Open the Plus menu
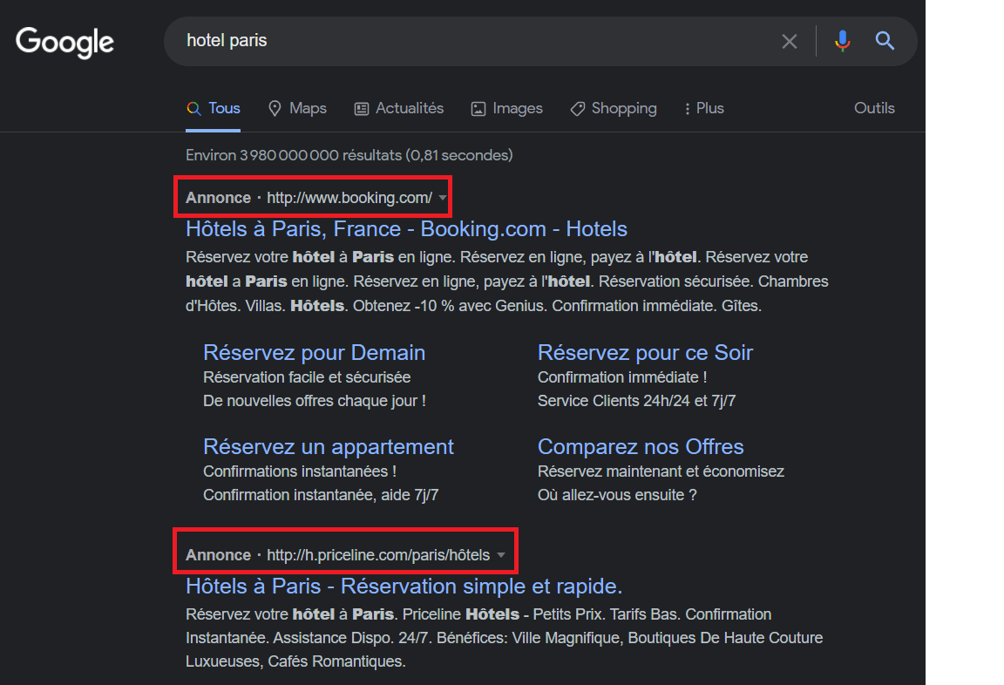1004x685 pixels. click(x=703, y=108)
